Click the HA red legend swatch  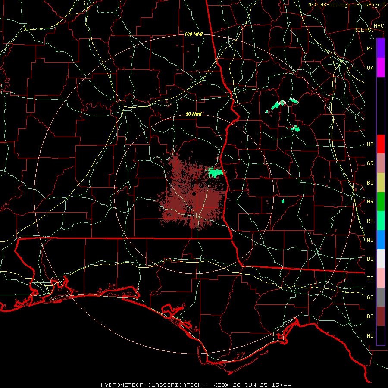click(381, 144)
